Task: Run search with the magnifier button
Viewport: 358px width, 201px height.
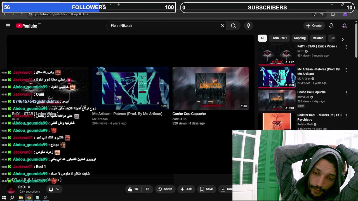Action: coord(233,26)
